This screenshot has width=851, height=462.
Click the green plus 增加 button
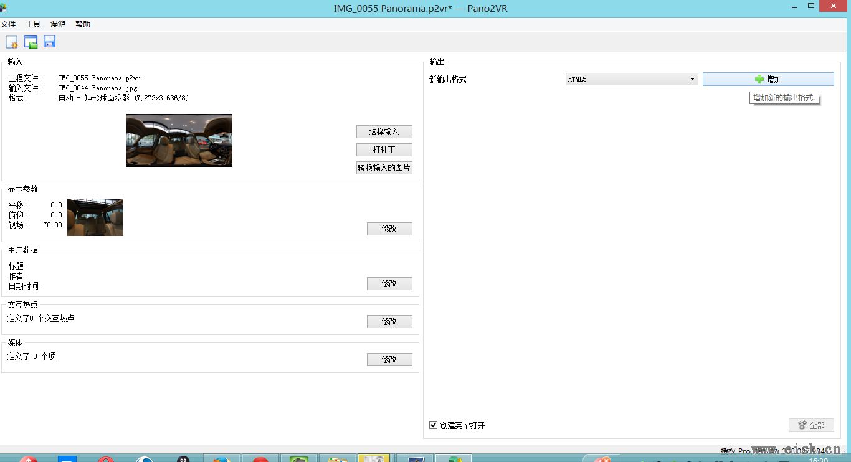[x=768, y=79]
